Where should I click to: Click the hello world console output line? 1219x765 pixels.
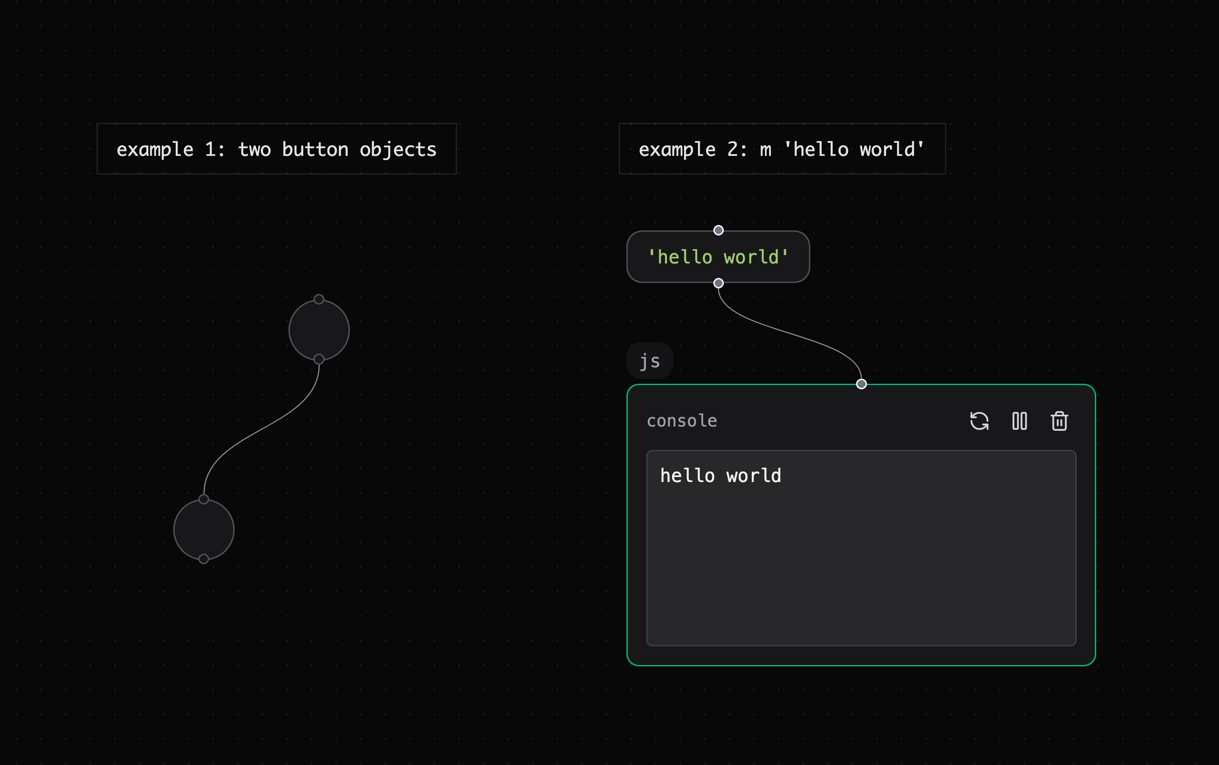720,476
